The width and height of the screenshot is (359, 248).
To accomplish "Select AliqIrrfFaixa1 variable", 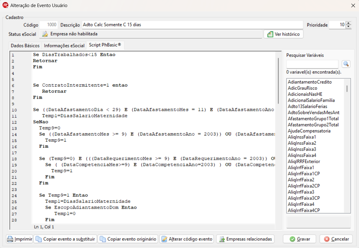I will [x=301, y=168].
